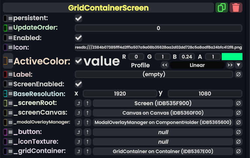Click the _button row drag handle icon

(10, 132)
